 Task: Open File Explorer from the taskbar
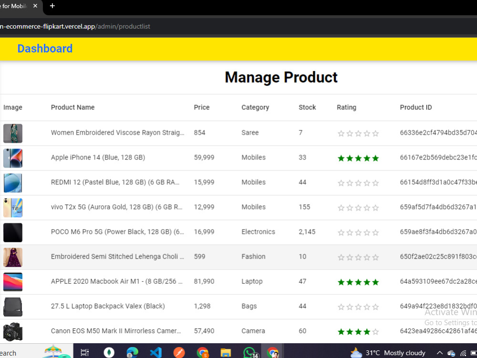click(226, 353)
